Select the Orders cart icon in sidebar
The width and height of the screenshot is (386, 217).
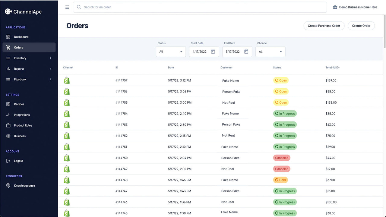8,47
